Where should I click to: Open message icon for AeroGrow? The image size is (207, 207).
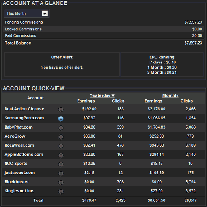click(61, 137)
